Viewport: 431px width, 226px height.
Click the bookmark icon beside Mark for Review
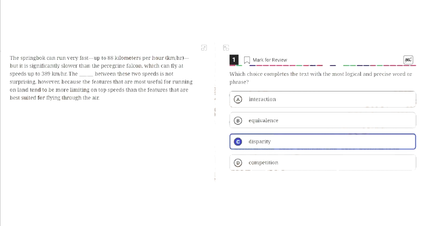click(x=247, y=60)
